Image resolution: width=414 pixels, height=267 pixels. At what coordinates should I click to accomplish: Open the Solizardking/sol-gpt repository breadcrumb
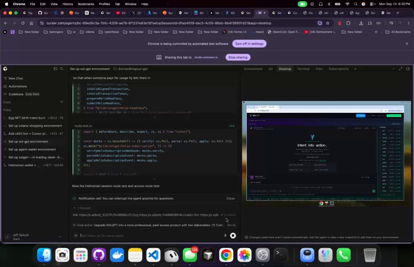tap(131, 69)
